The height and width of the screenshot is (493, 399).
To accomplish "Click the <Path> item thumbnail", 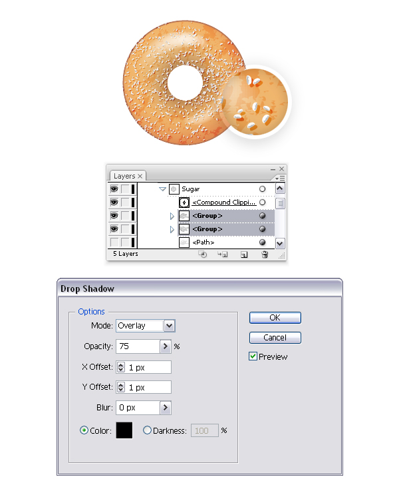I will [184, 243].
